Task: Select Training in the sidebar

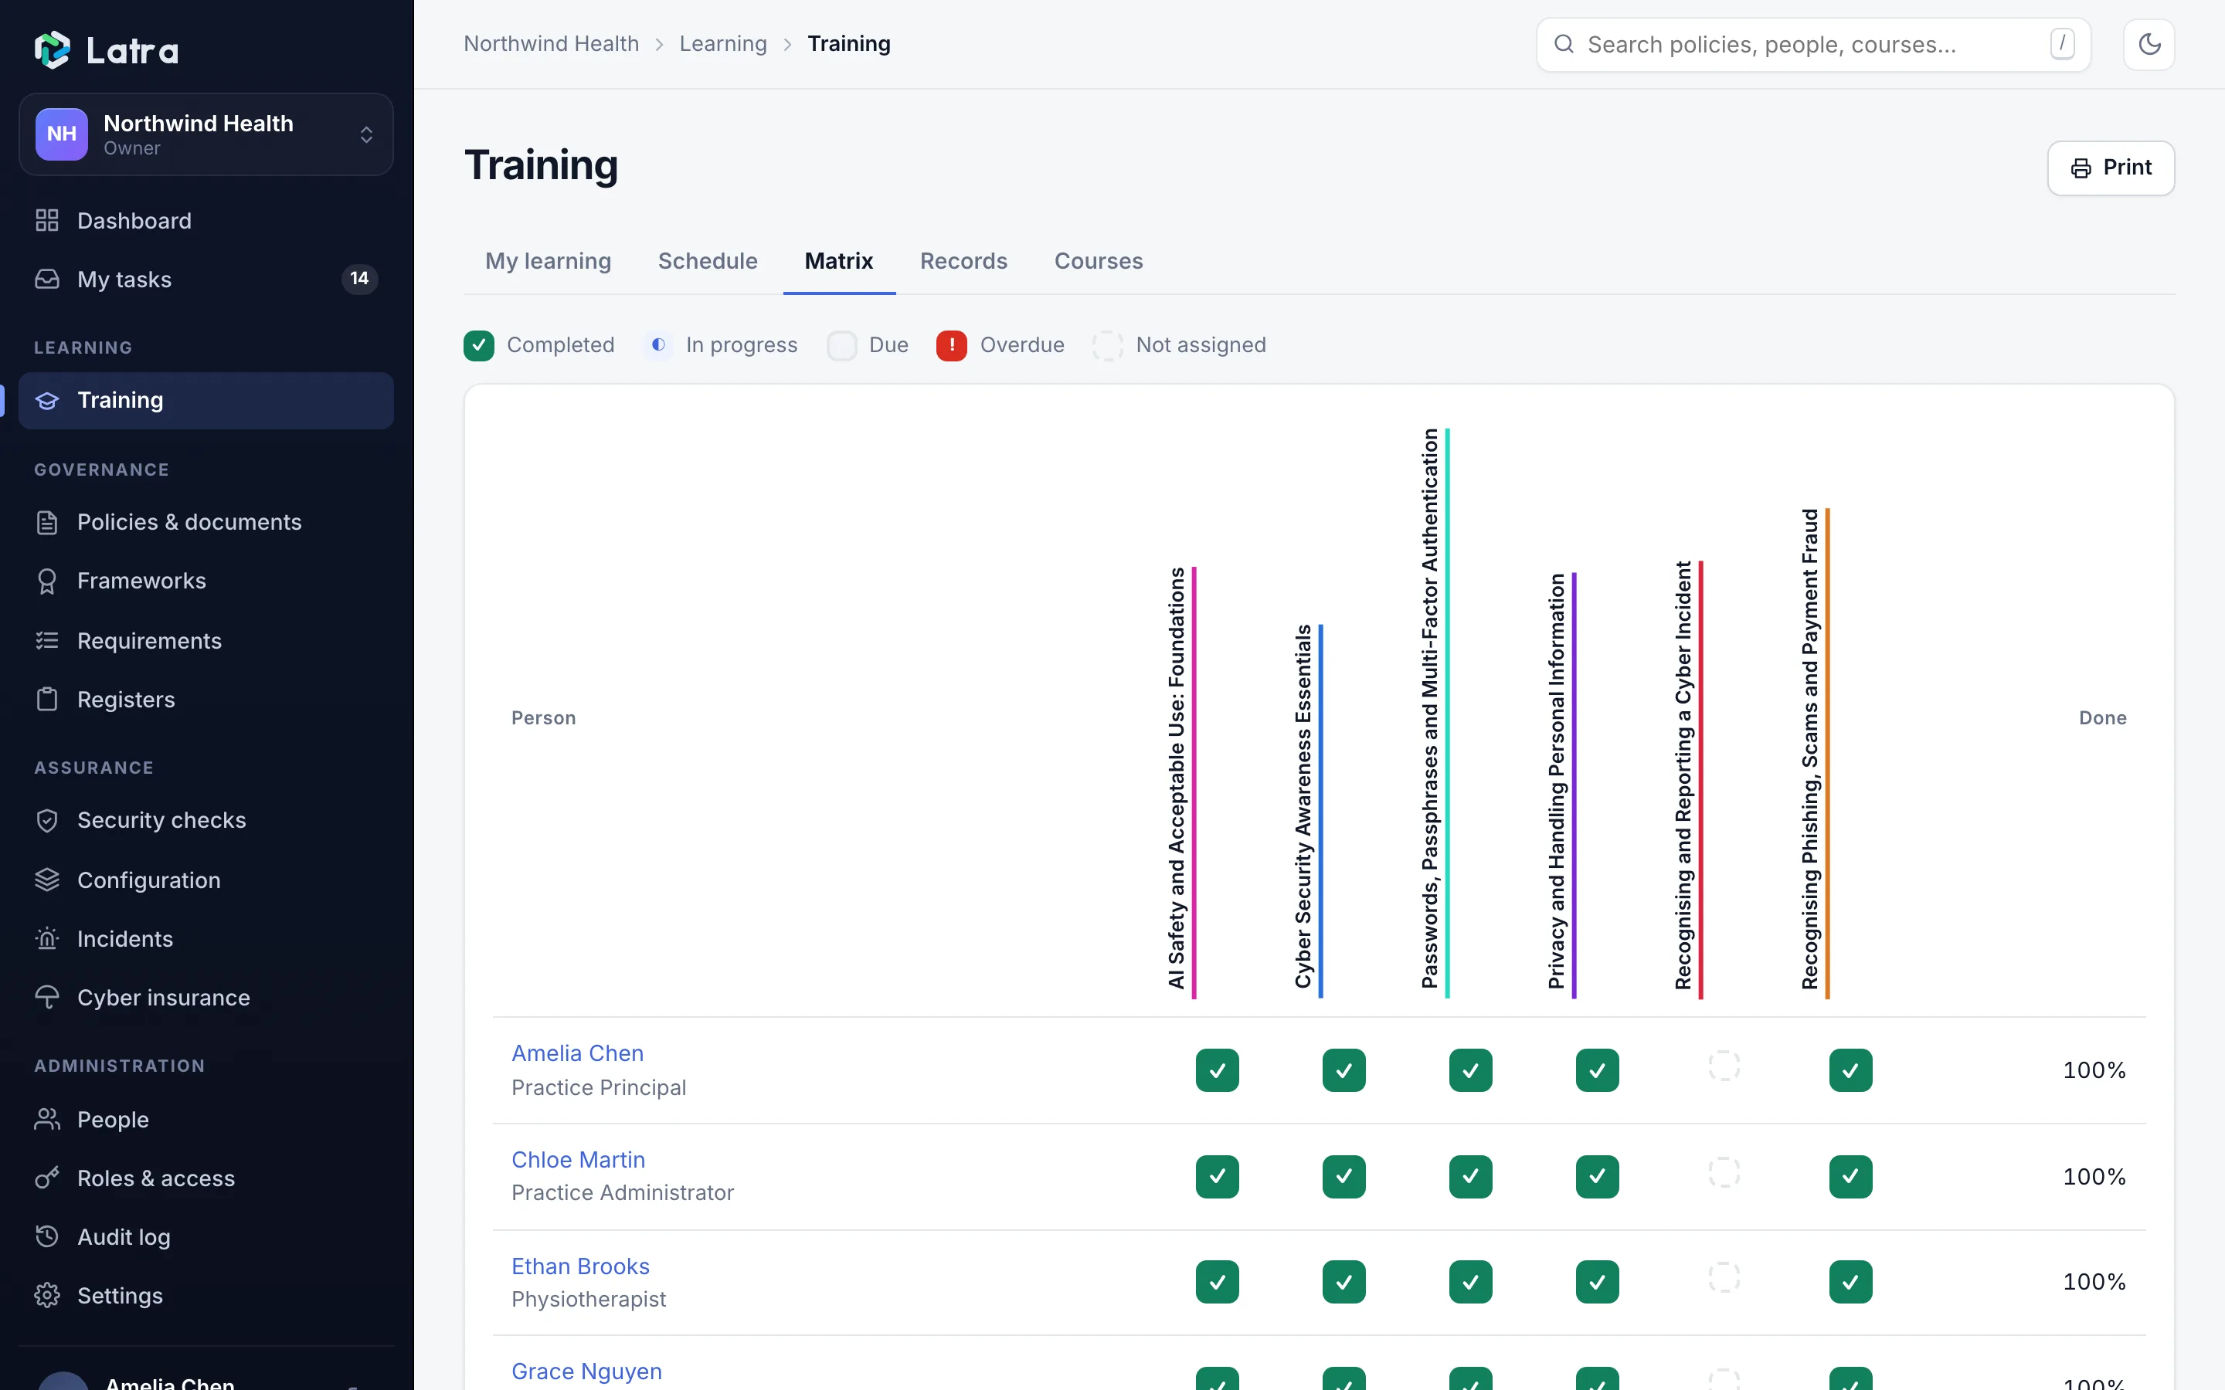Action: (x=206, y=401)
